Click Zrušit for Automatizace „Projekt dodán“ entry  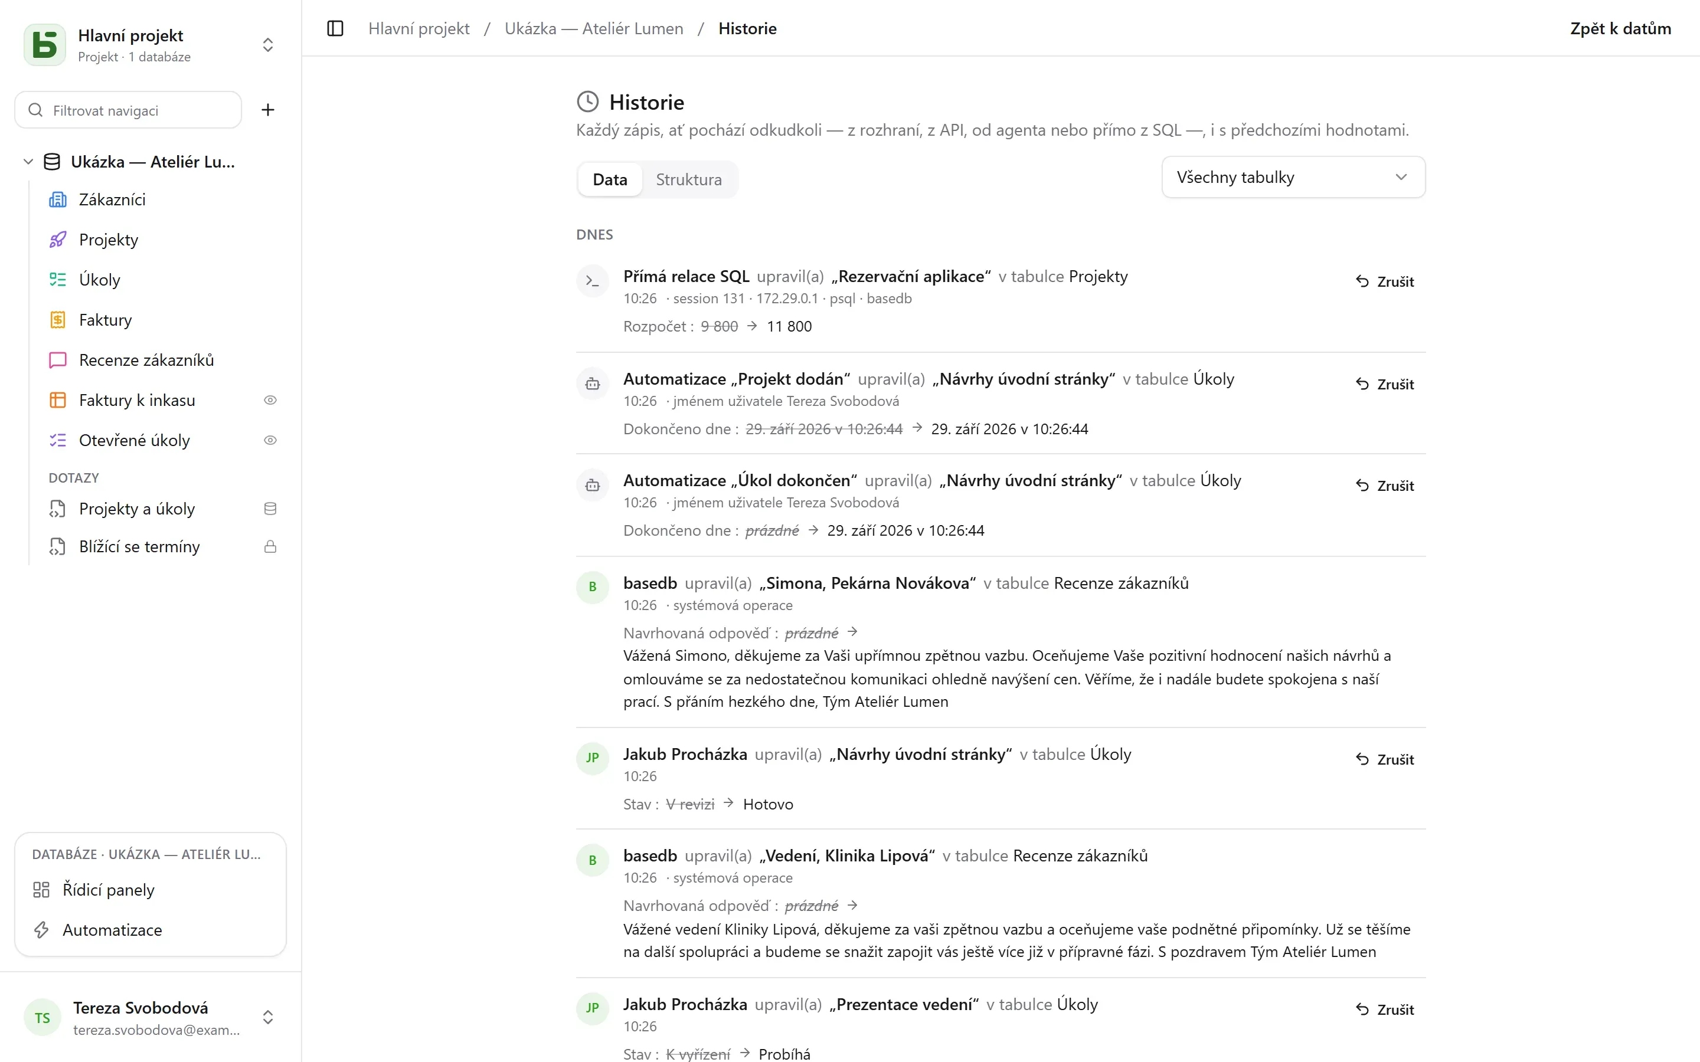(x=1385, y=384)
